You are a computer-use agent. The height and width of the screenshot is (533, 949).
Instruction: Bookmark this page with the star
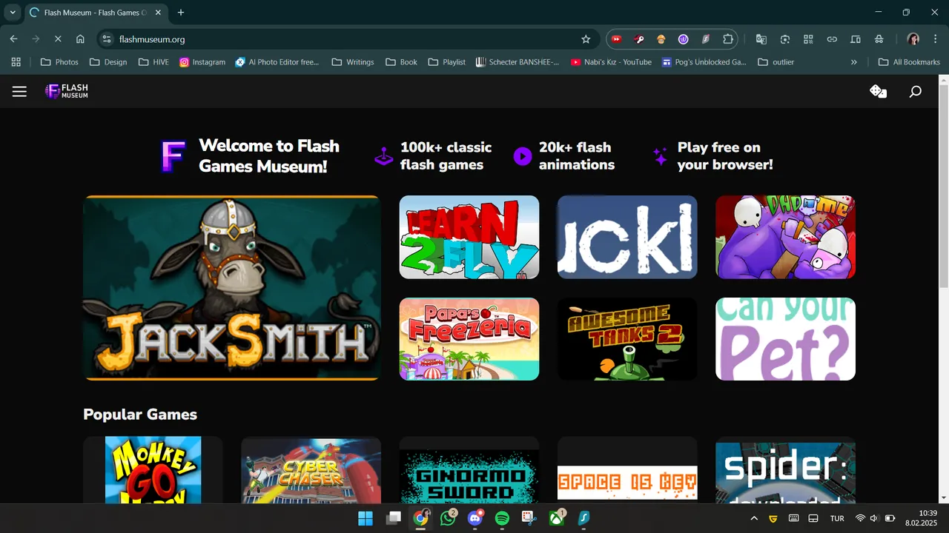click(x=586, y=39)
